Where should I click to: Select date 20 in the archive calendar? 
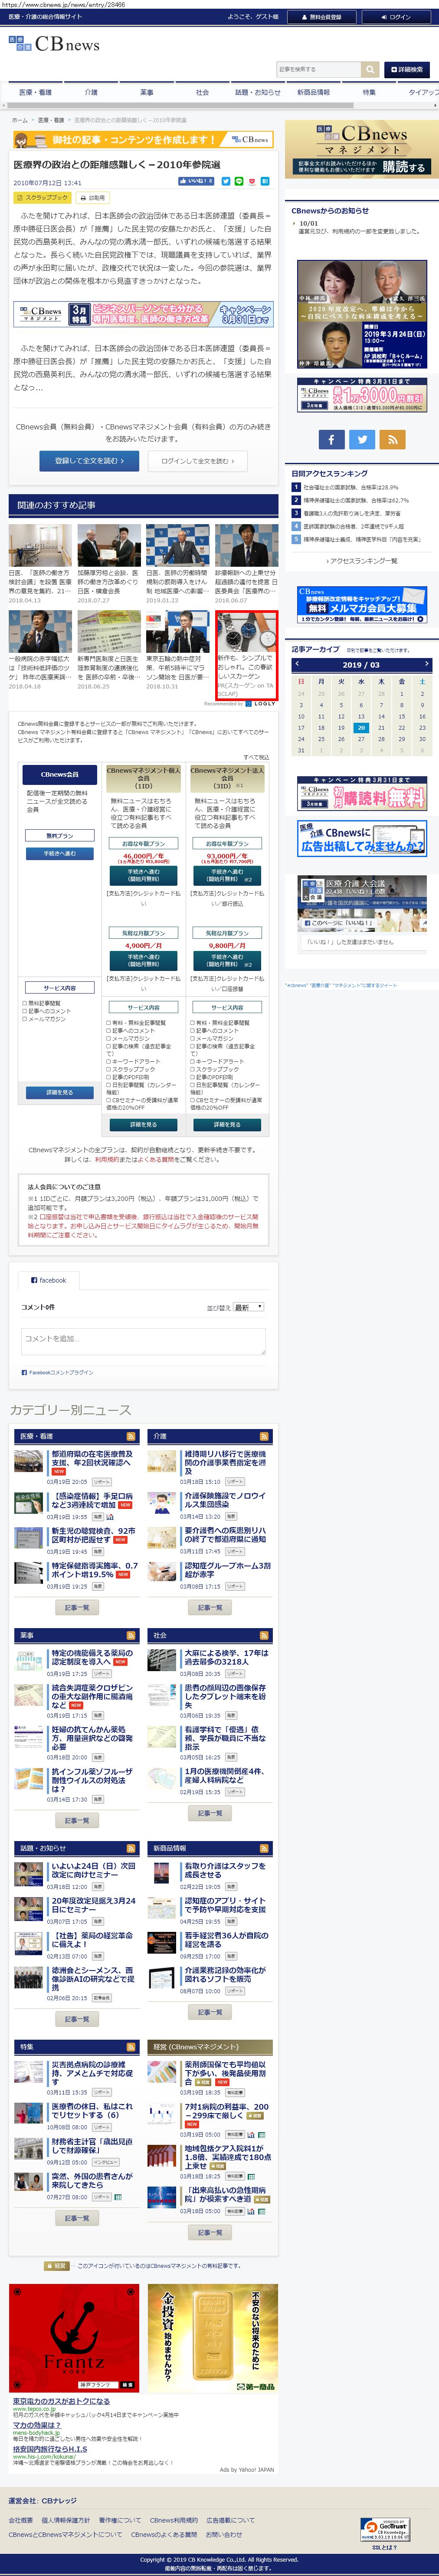[x=361, y=728]
